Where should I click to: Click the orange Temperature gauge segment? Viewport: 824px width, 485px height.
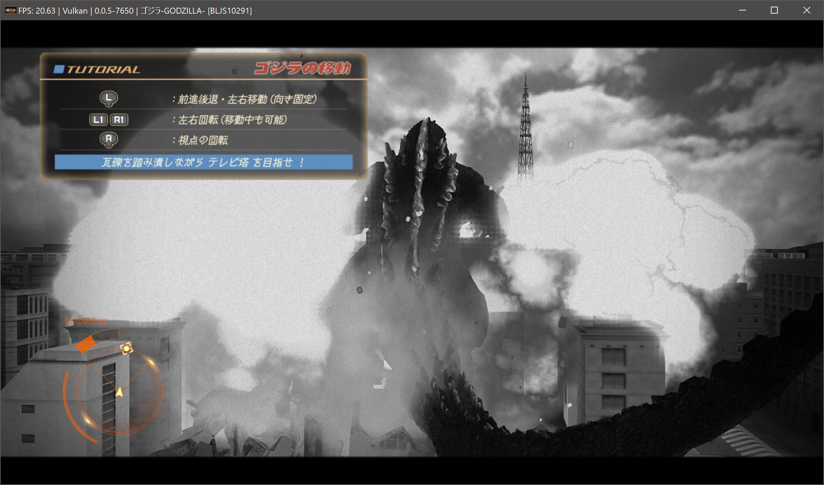tap(86, 344)
